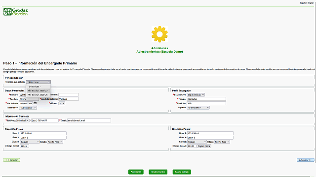The height and width of the screenshot is (177, 316).
Task: Click the green Página Colegio button
Action: tap(182, 172)
